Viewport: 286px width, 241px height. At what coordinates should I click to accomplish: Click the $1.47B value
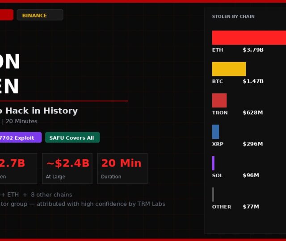click(x=253, y=81)
